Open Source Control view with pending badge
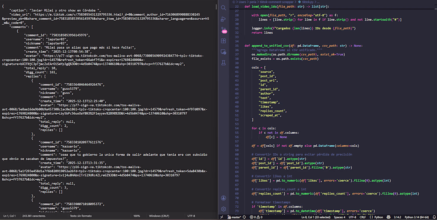The width and height of the screenshot is (437, 220). (x=224, y=30)
